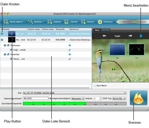149x128 pixels.
Task: Toggle the Untertitel checkbox
Action: tap(8, 54)
